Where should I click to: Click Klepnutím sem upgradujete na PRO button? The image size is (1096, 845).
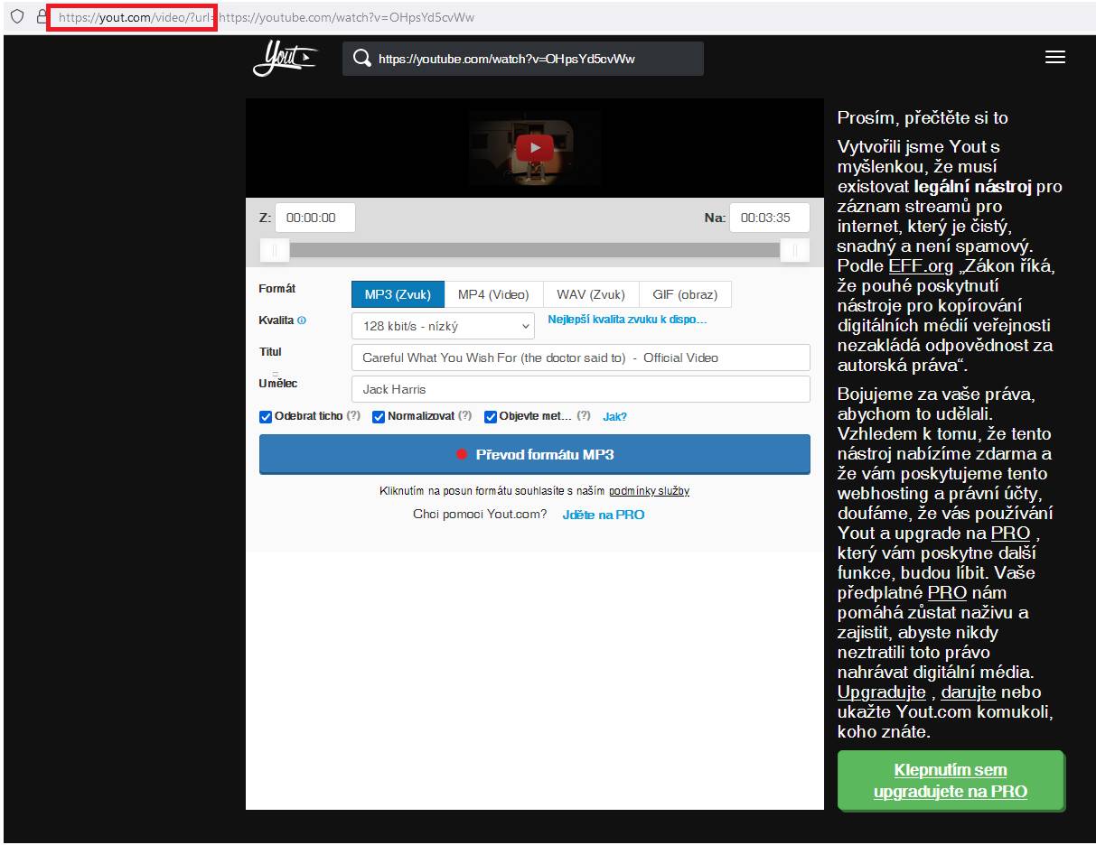click(x=951, y=781)
